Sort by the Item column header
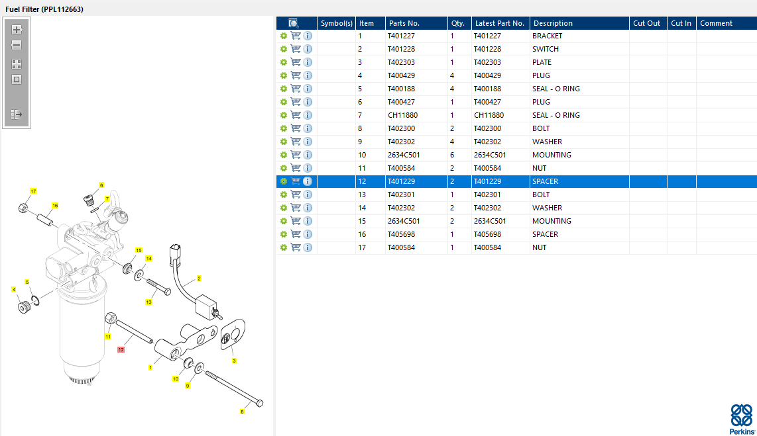This screenshot has width=757, height=436. tap(371, 23)
